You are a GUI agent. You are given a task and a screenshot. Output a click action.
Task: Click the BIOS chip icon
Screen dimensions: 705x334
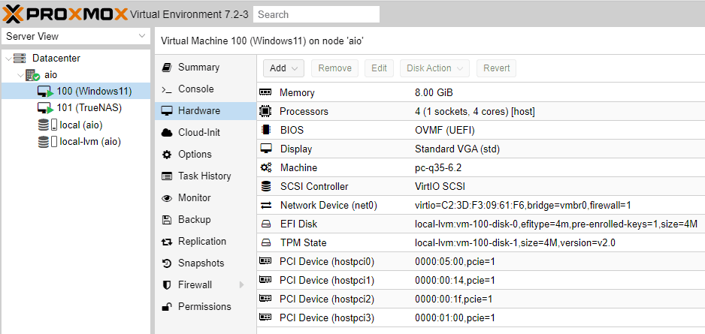click(x=266, y=130)
